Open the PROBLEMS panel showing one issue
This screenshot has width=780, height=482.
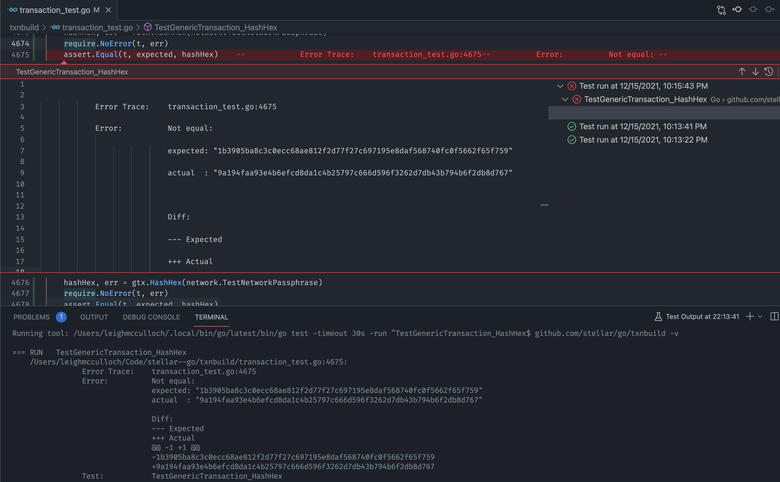(32, 317)
